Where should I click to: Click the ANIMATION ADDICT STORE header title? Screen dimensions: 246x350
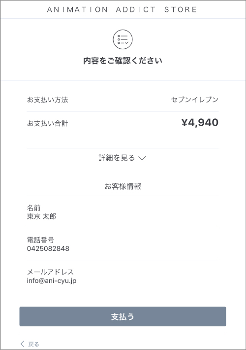pos(122,9)
